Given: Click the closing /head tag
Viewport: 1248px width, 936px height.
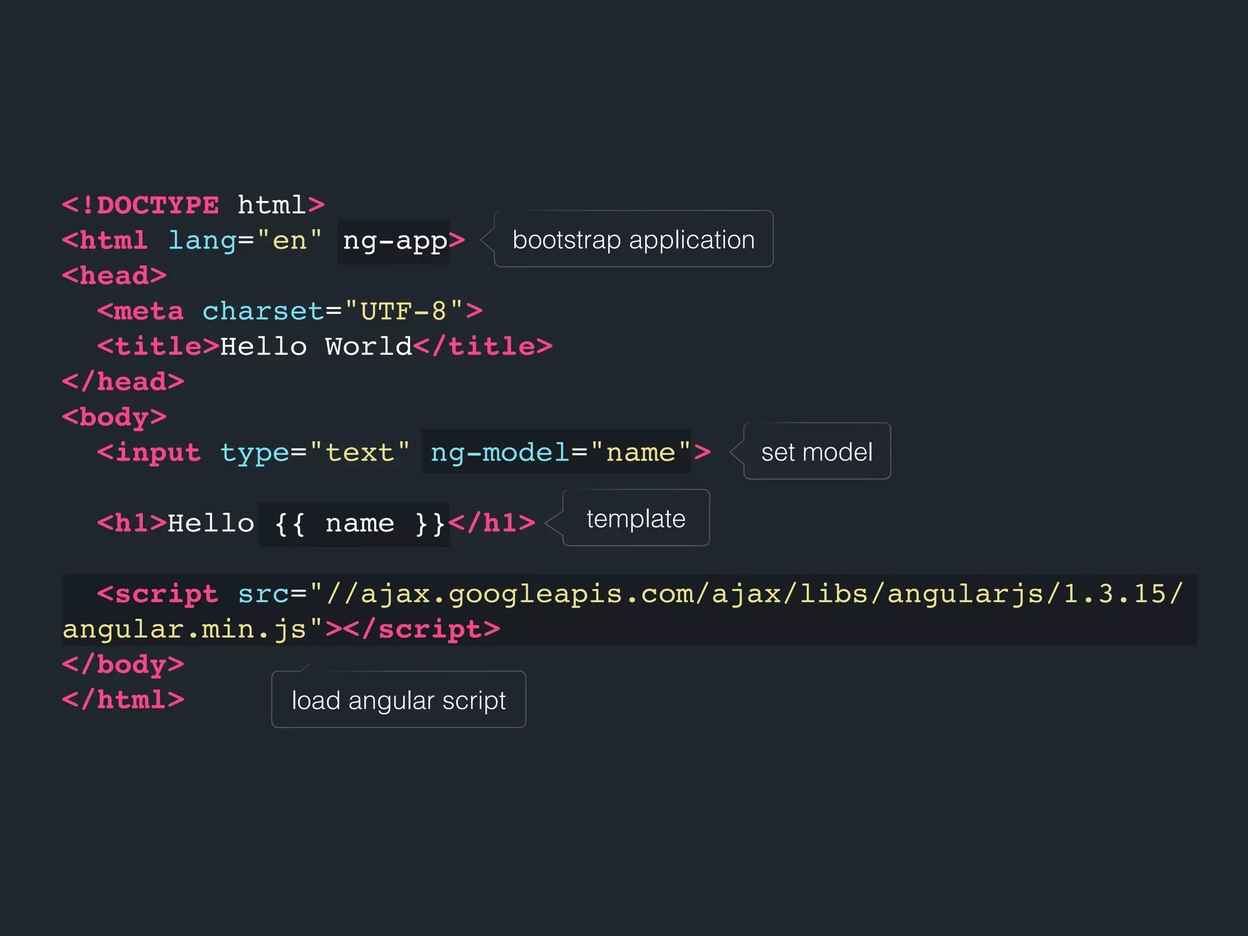Looking at the screenshot, I should coord(122,382).
